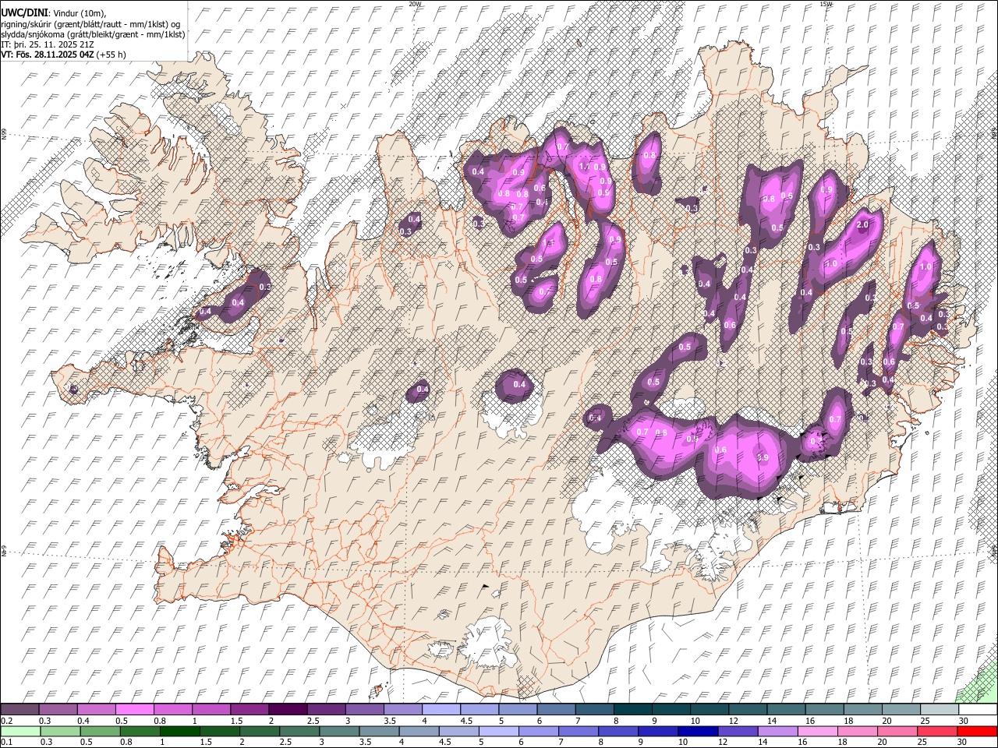Pick the bright red 30 swatch ending the rain scale
Screen dimensions: 998x748
(x=977, y=732)
